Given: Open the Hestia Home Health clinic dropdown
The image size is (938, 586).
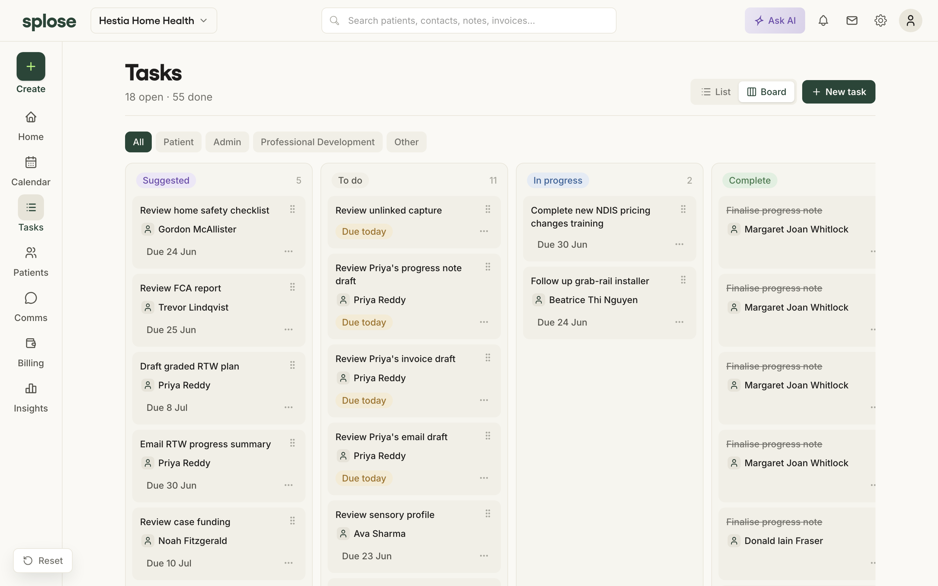Looking at the screenshot, I should click(x=154, y=21).
